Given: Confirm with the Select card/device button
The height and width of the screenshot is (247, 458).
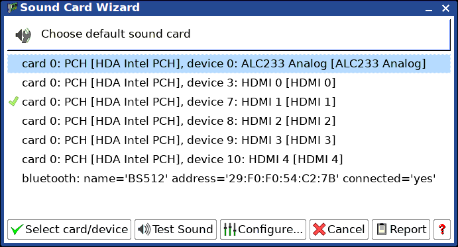Looking at the screenshot, I should point(69,230).
